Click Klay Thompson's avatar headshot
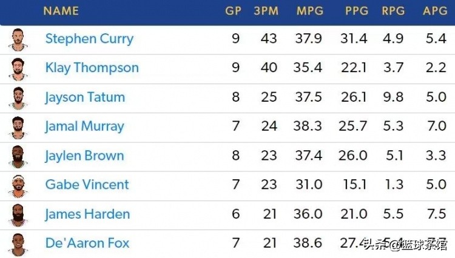The width and height of the screenshot is (455, 258). click(18, 68)
